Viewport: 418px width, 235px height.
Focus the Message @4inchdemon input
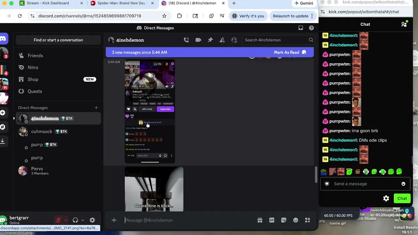(x=189, y=220)
